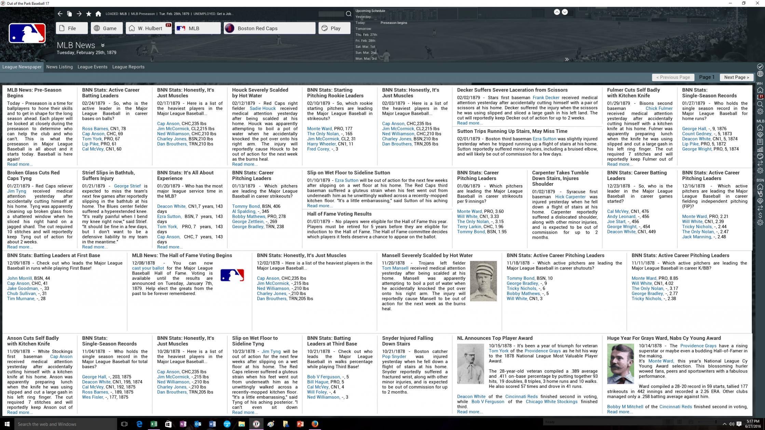Click the search input field in top bar
The image size is (765, 430).
331,14
